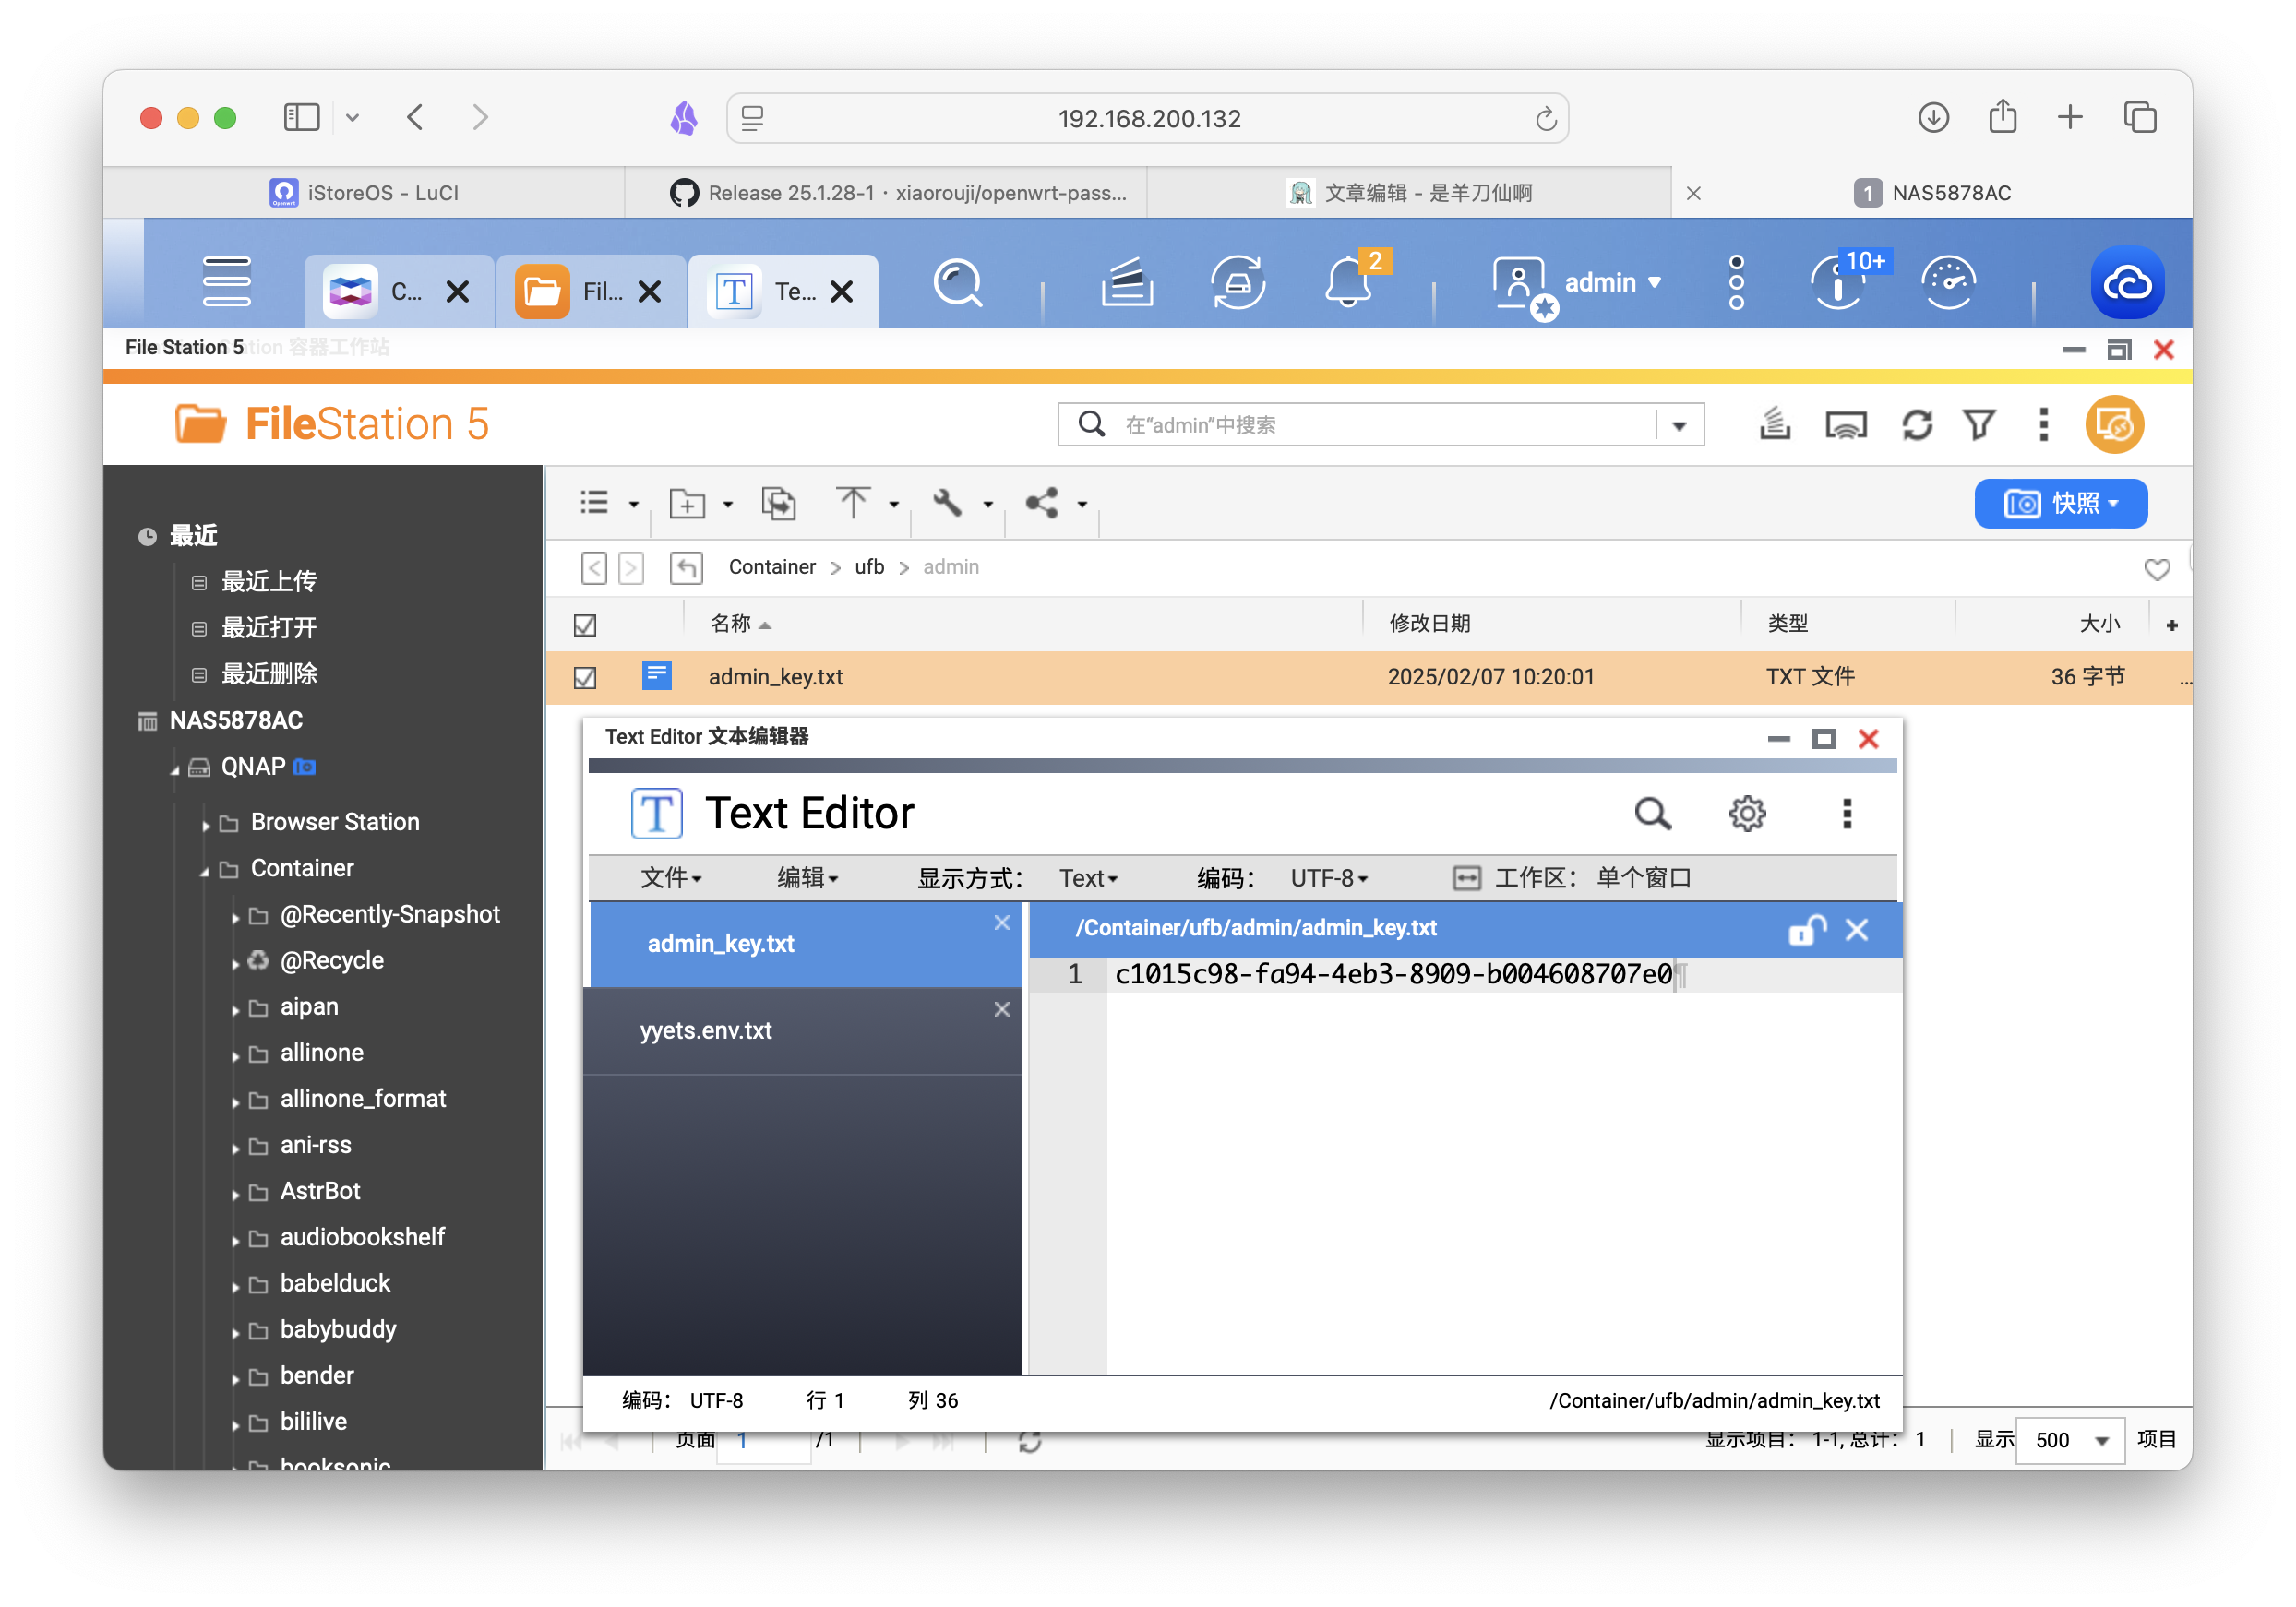Open the 显示 500 items-per-page dropdown

pyautogui.click(x=2068, y=1440)
